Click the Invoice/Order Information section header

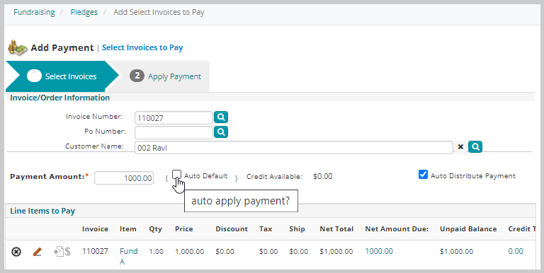click(x=59, y=98)
